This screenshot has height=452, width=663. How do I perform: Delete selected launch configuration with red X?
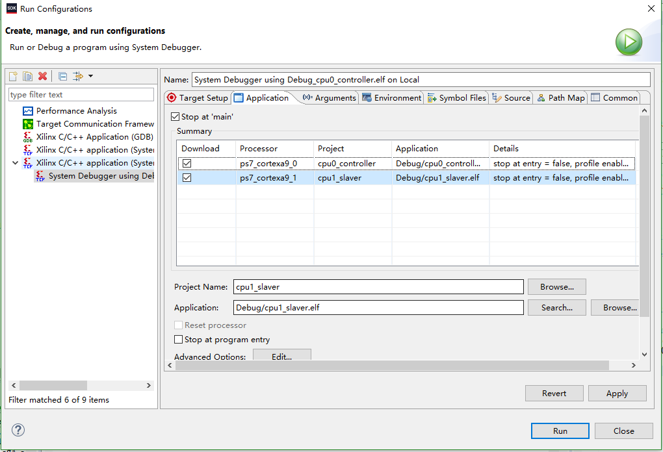point(42,76)
